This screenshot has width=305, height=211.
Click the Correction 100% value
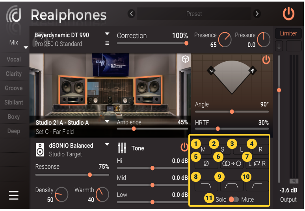(180, 35)
